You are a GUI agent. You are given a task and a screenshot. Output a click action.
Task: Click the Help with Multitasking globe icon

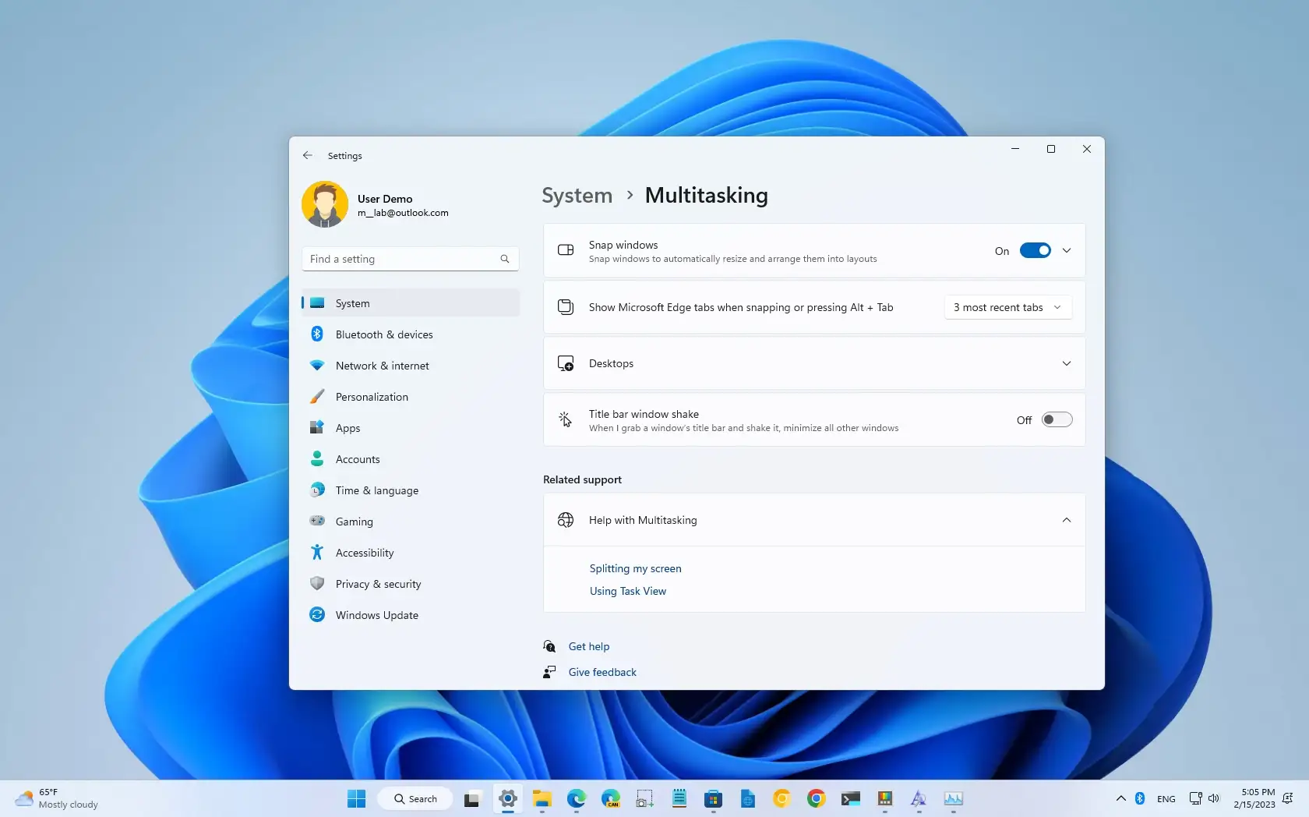tap(565, 519)
